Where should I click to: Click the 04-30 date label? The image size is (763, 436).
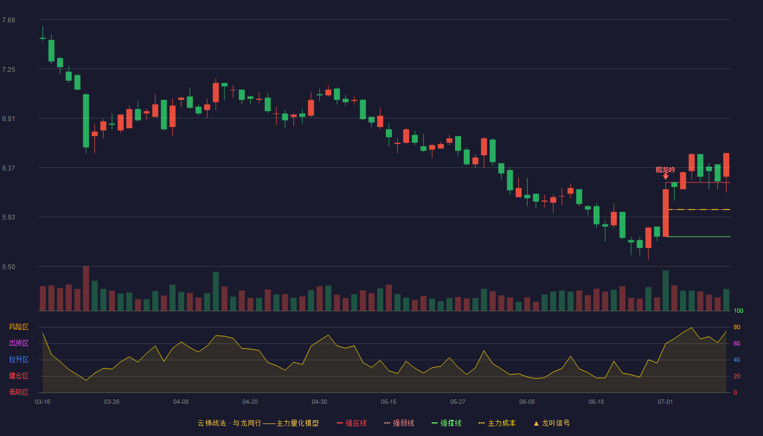(319, 402)
